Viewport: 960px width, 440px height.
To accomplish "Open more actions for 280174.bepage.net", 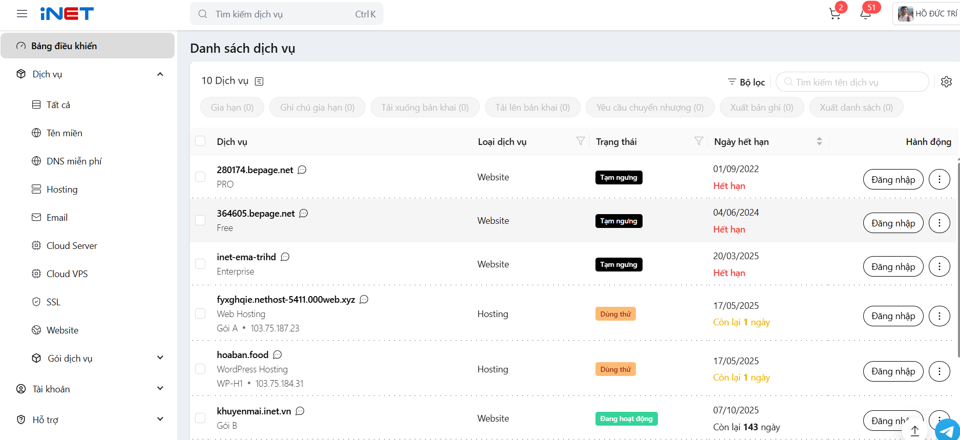I will point(940,179).
